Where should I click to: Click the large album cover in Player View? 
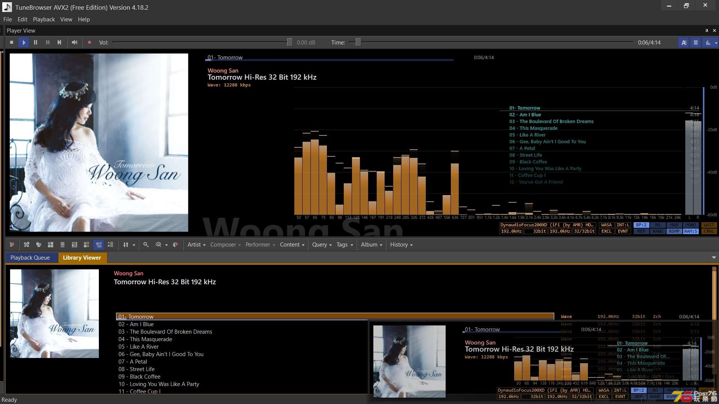99,143
